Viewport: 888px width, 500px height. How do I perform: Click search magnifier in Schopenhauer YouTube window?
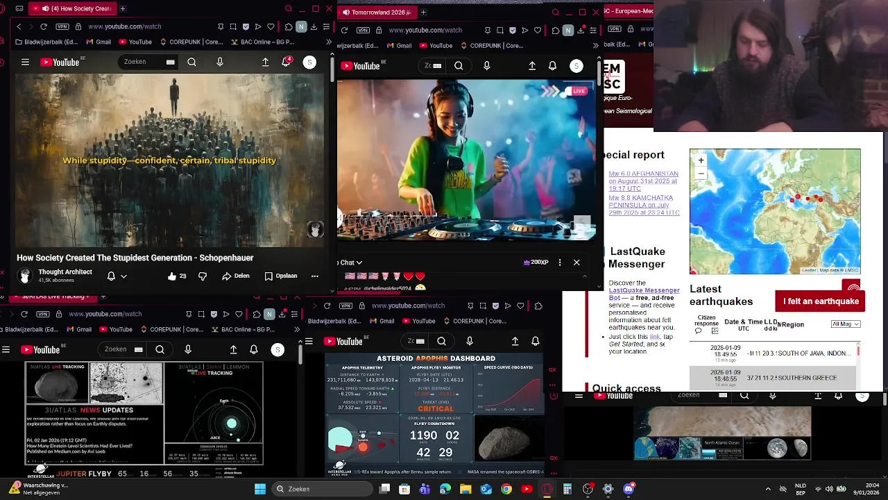[x=192, y=62]
